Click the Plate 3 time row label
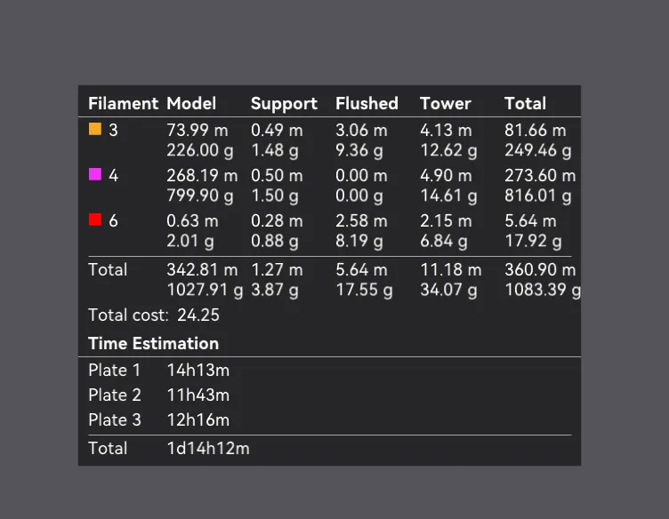The width and height of the screenshot is (669, 519). pos(115,419)
